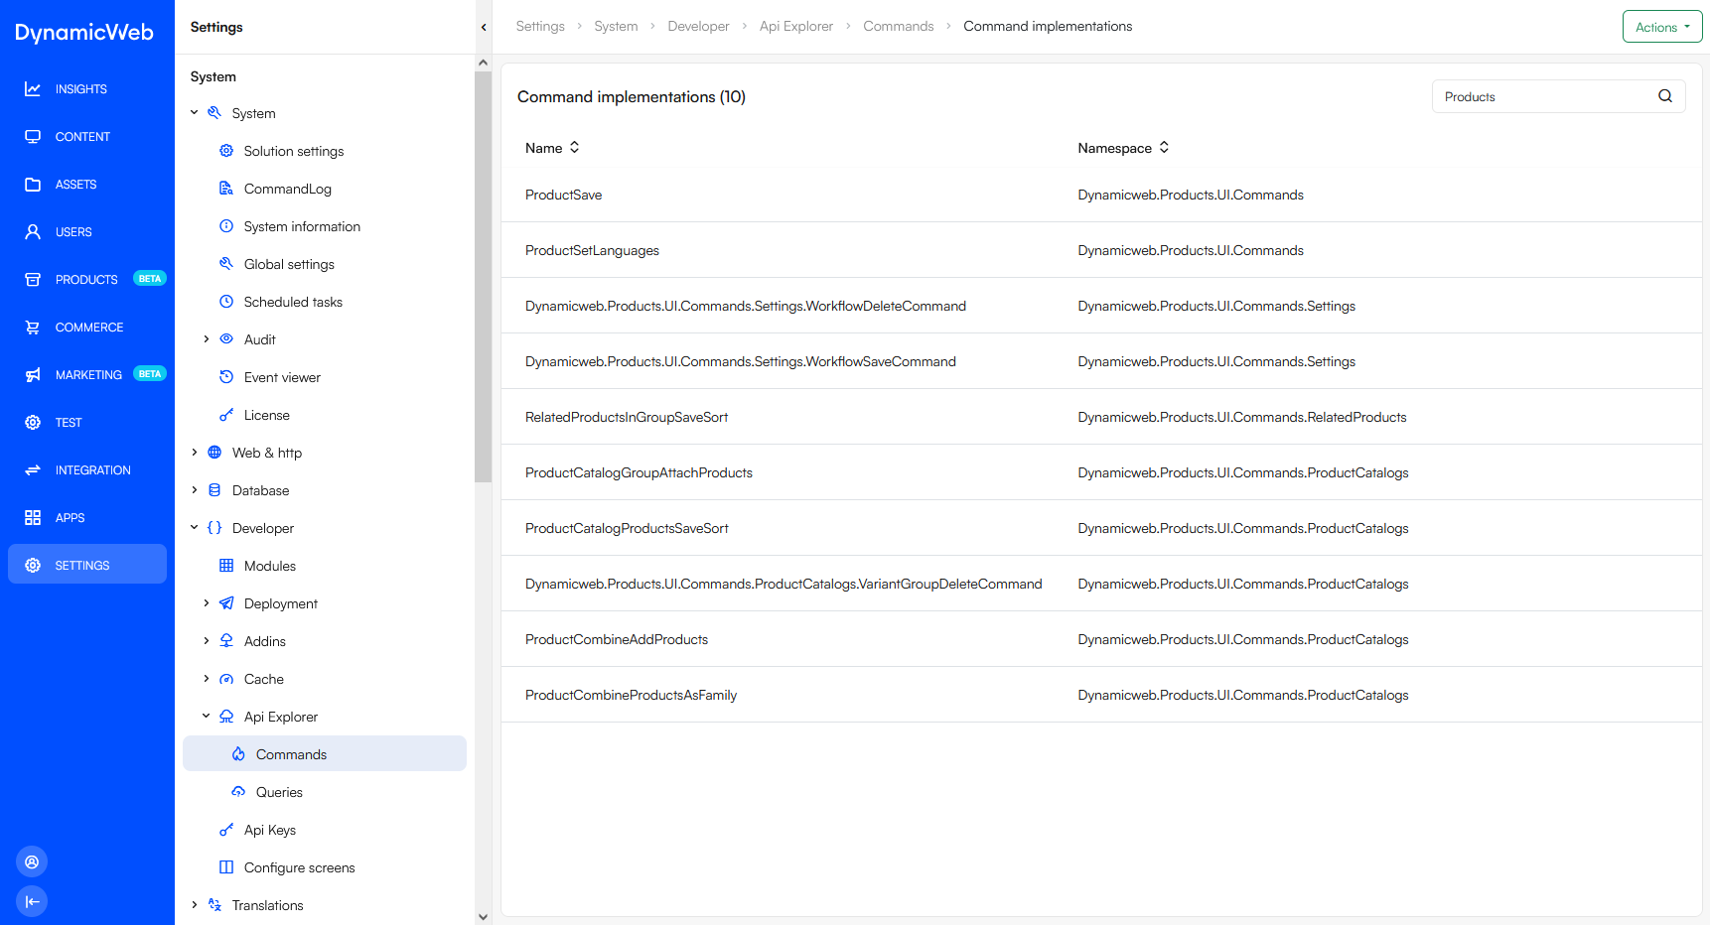Click settings tree scrollbar up arrow
The height and width of the screenshot is (925, 1710).
coord(484,63)
